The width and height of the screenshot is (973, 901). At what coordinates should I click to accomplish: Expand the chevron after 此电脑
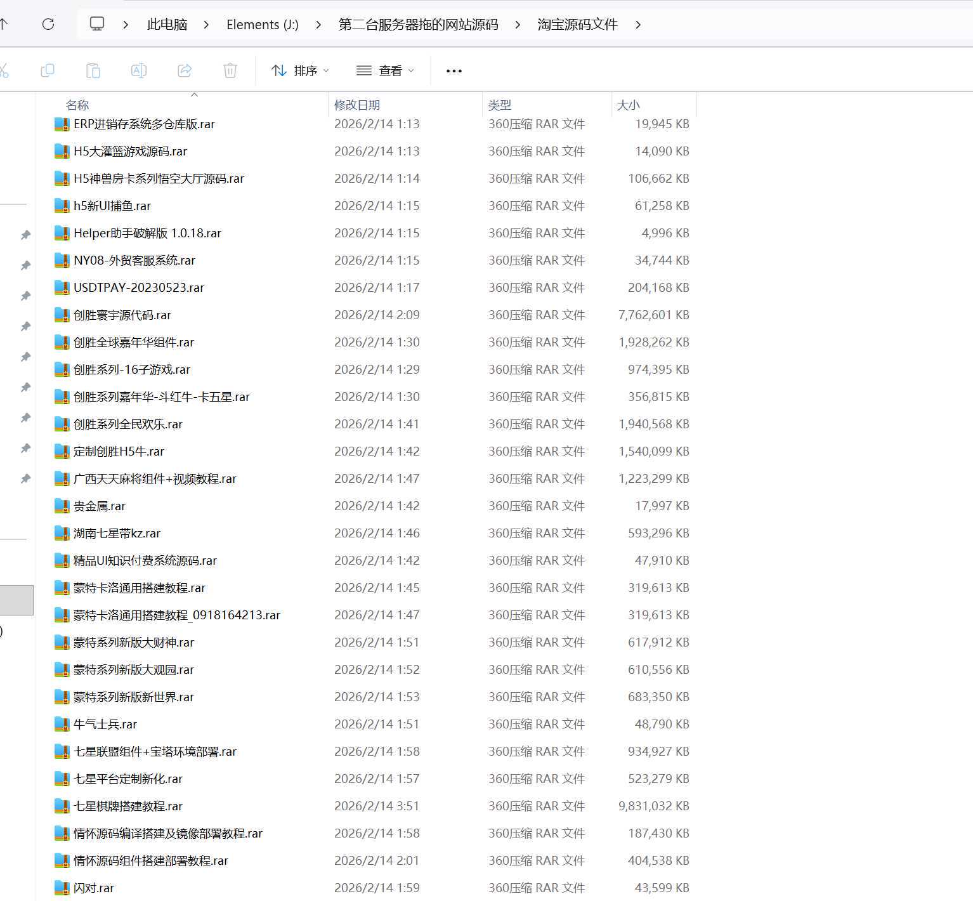[x=206, y=25]
